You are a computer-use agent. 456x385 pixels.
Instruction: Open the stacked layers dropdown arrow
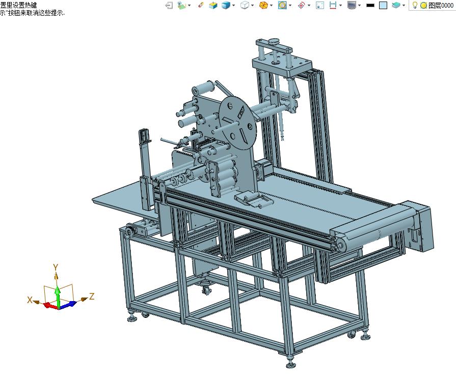click(x=404, y=5)
